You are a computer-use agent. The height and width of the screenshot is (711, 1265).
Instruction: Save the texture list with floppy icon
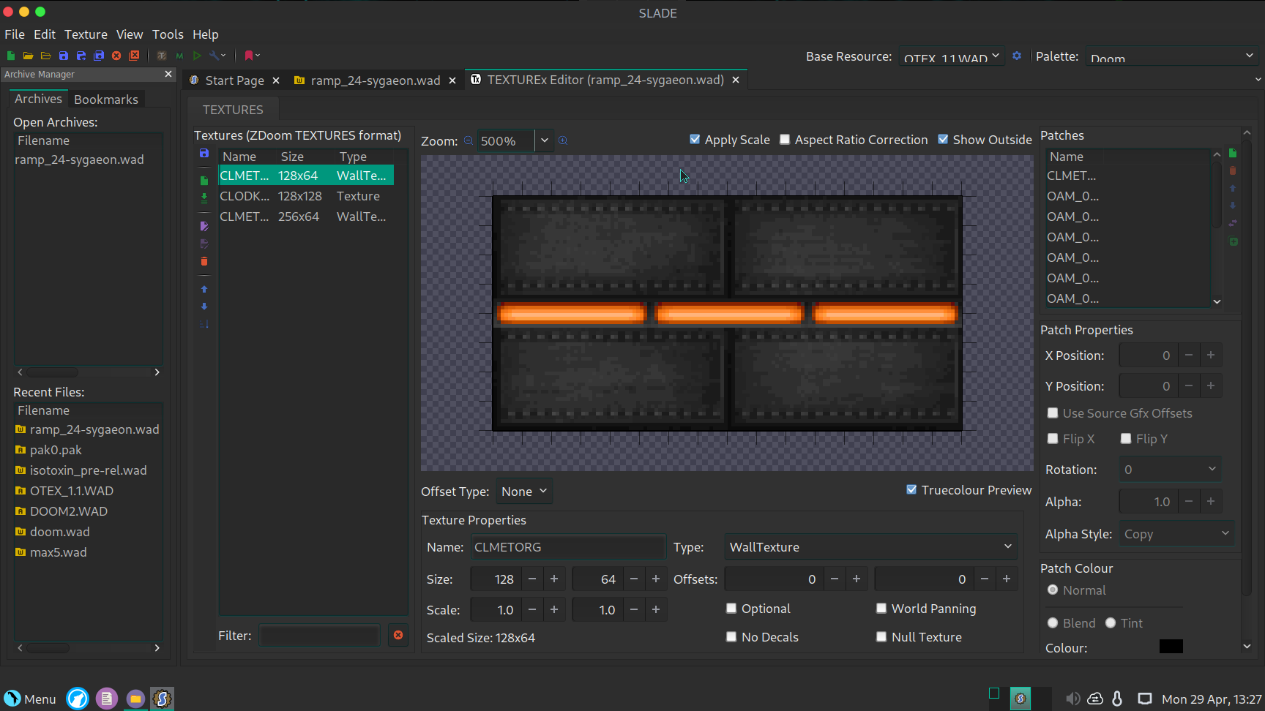pos(204,154)
